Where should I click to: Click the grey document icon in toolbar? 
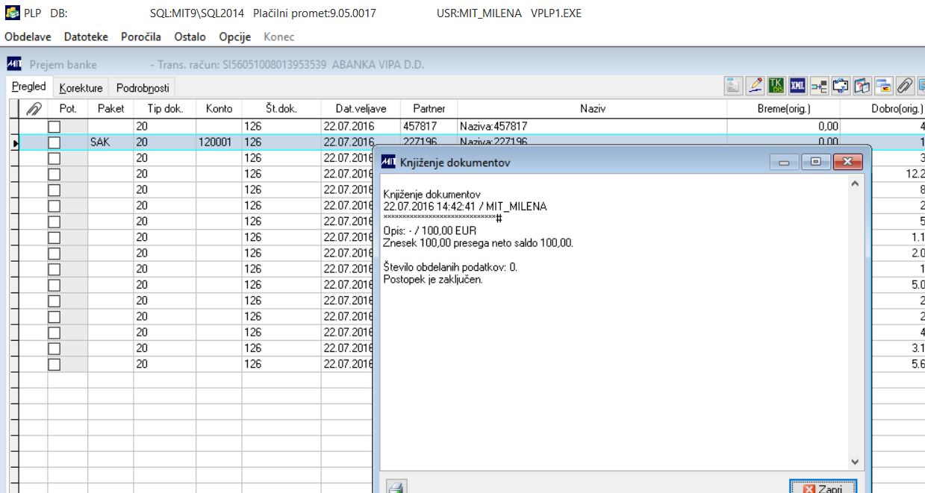(x=734, y=86)
